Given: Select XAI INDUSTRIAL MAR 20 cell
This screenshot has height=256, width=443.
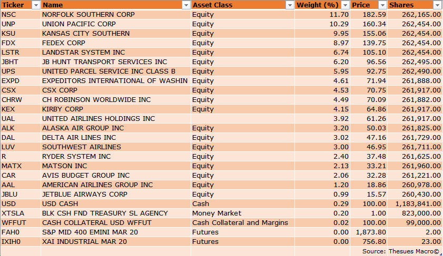Looking at the screenshot, I should point(116,242).
